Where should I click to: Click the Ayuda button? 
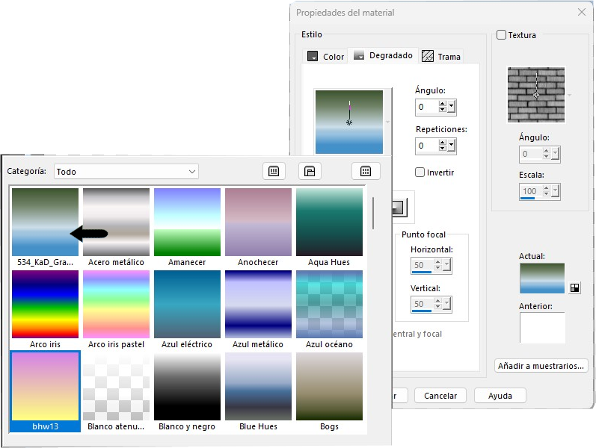[x=500, y=396]
